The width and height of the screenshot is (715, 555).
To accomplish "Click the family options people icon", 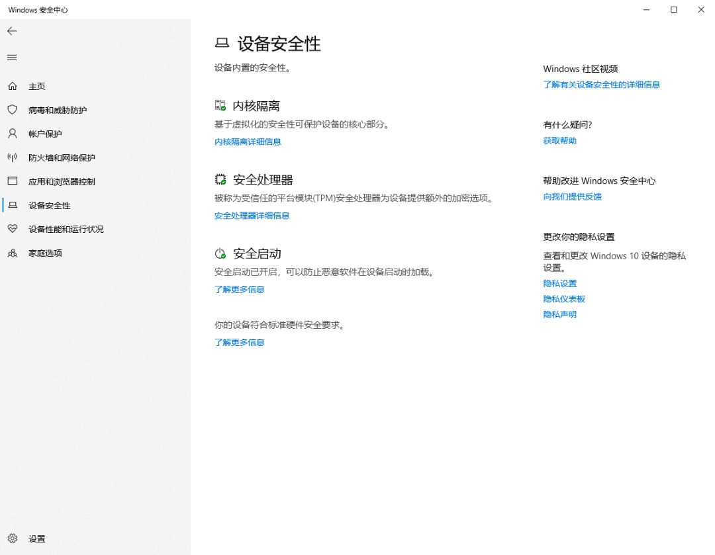I will pos(13,253).
